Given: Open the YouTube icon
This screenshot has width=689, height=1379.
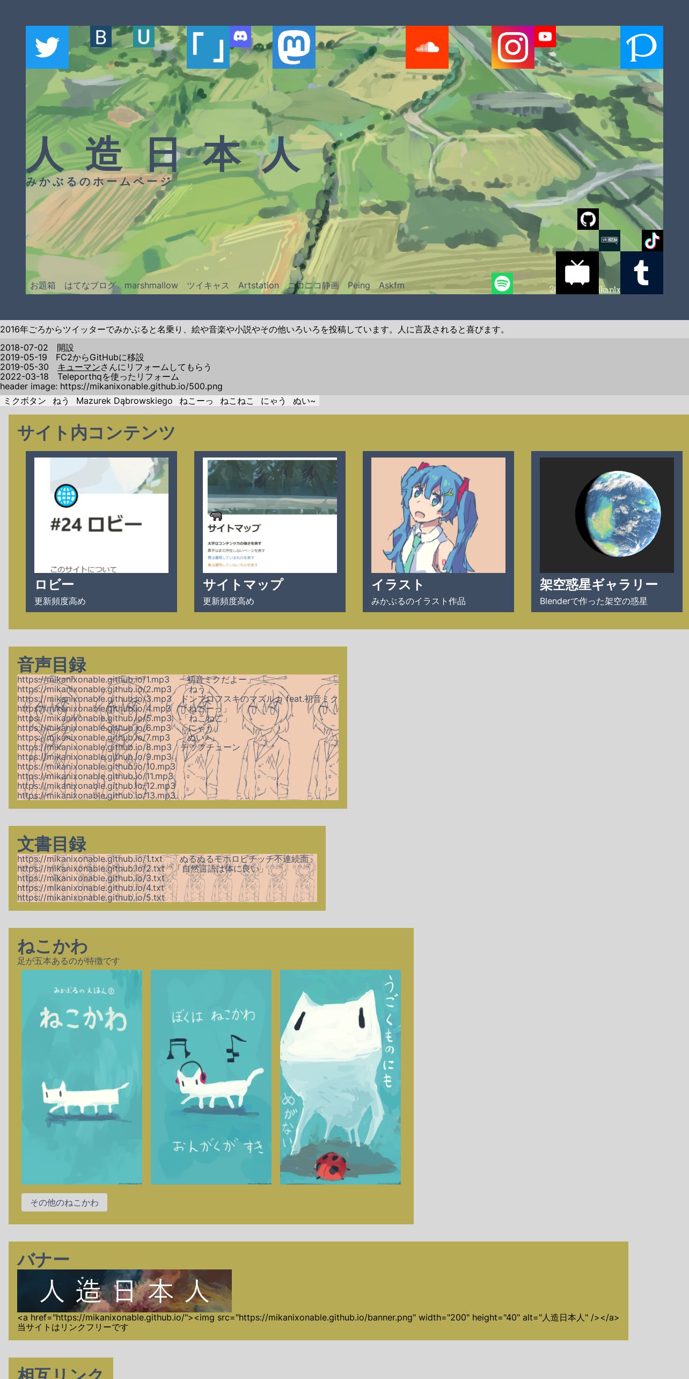Looking at the screenshot, I should pos(545,37).
